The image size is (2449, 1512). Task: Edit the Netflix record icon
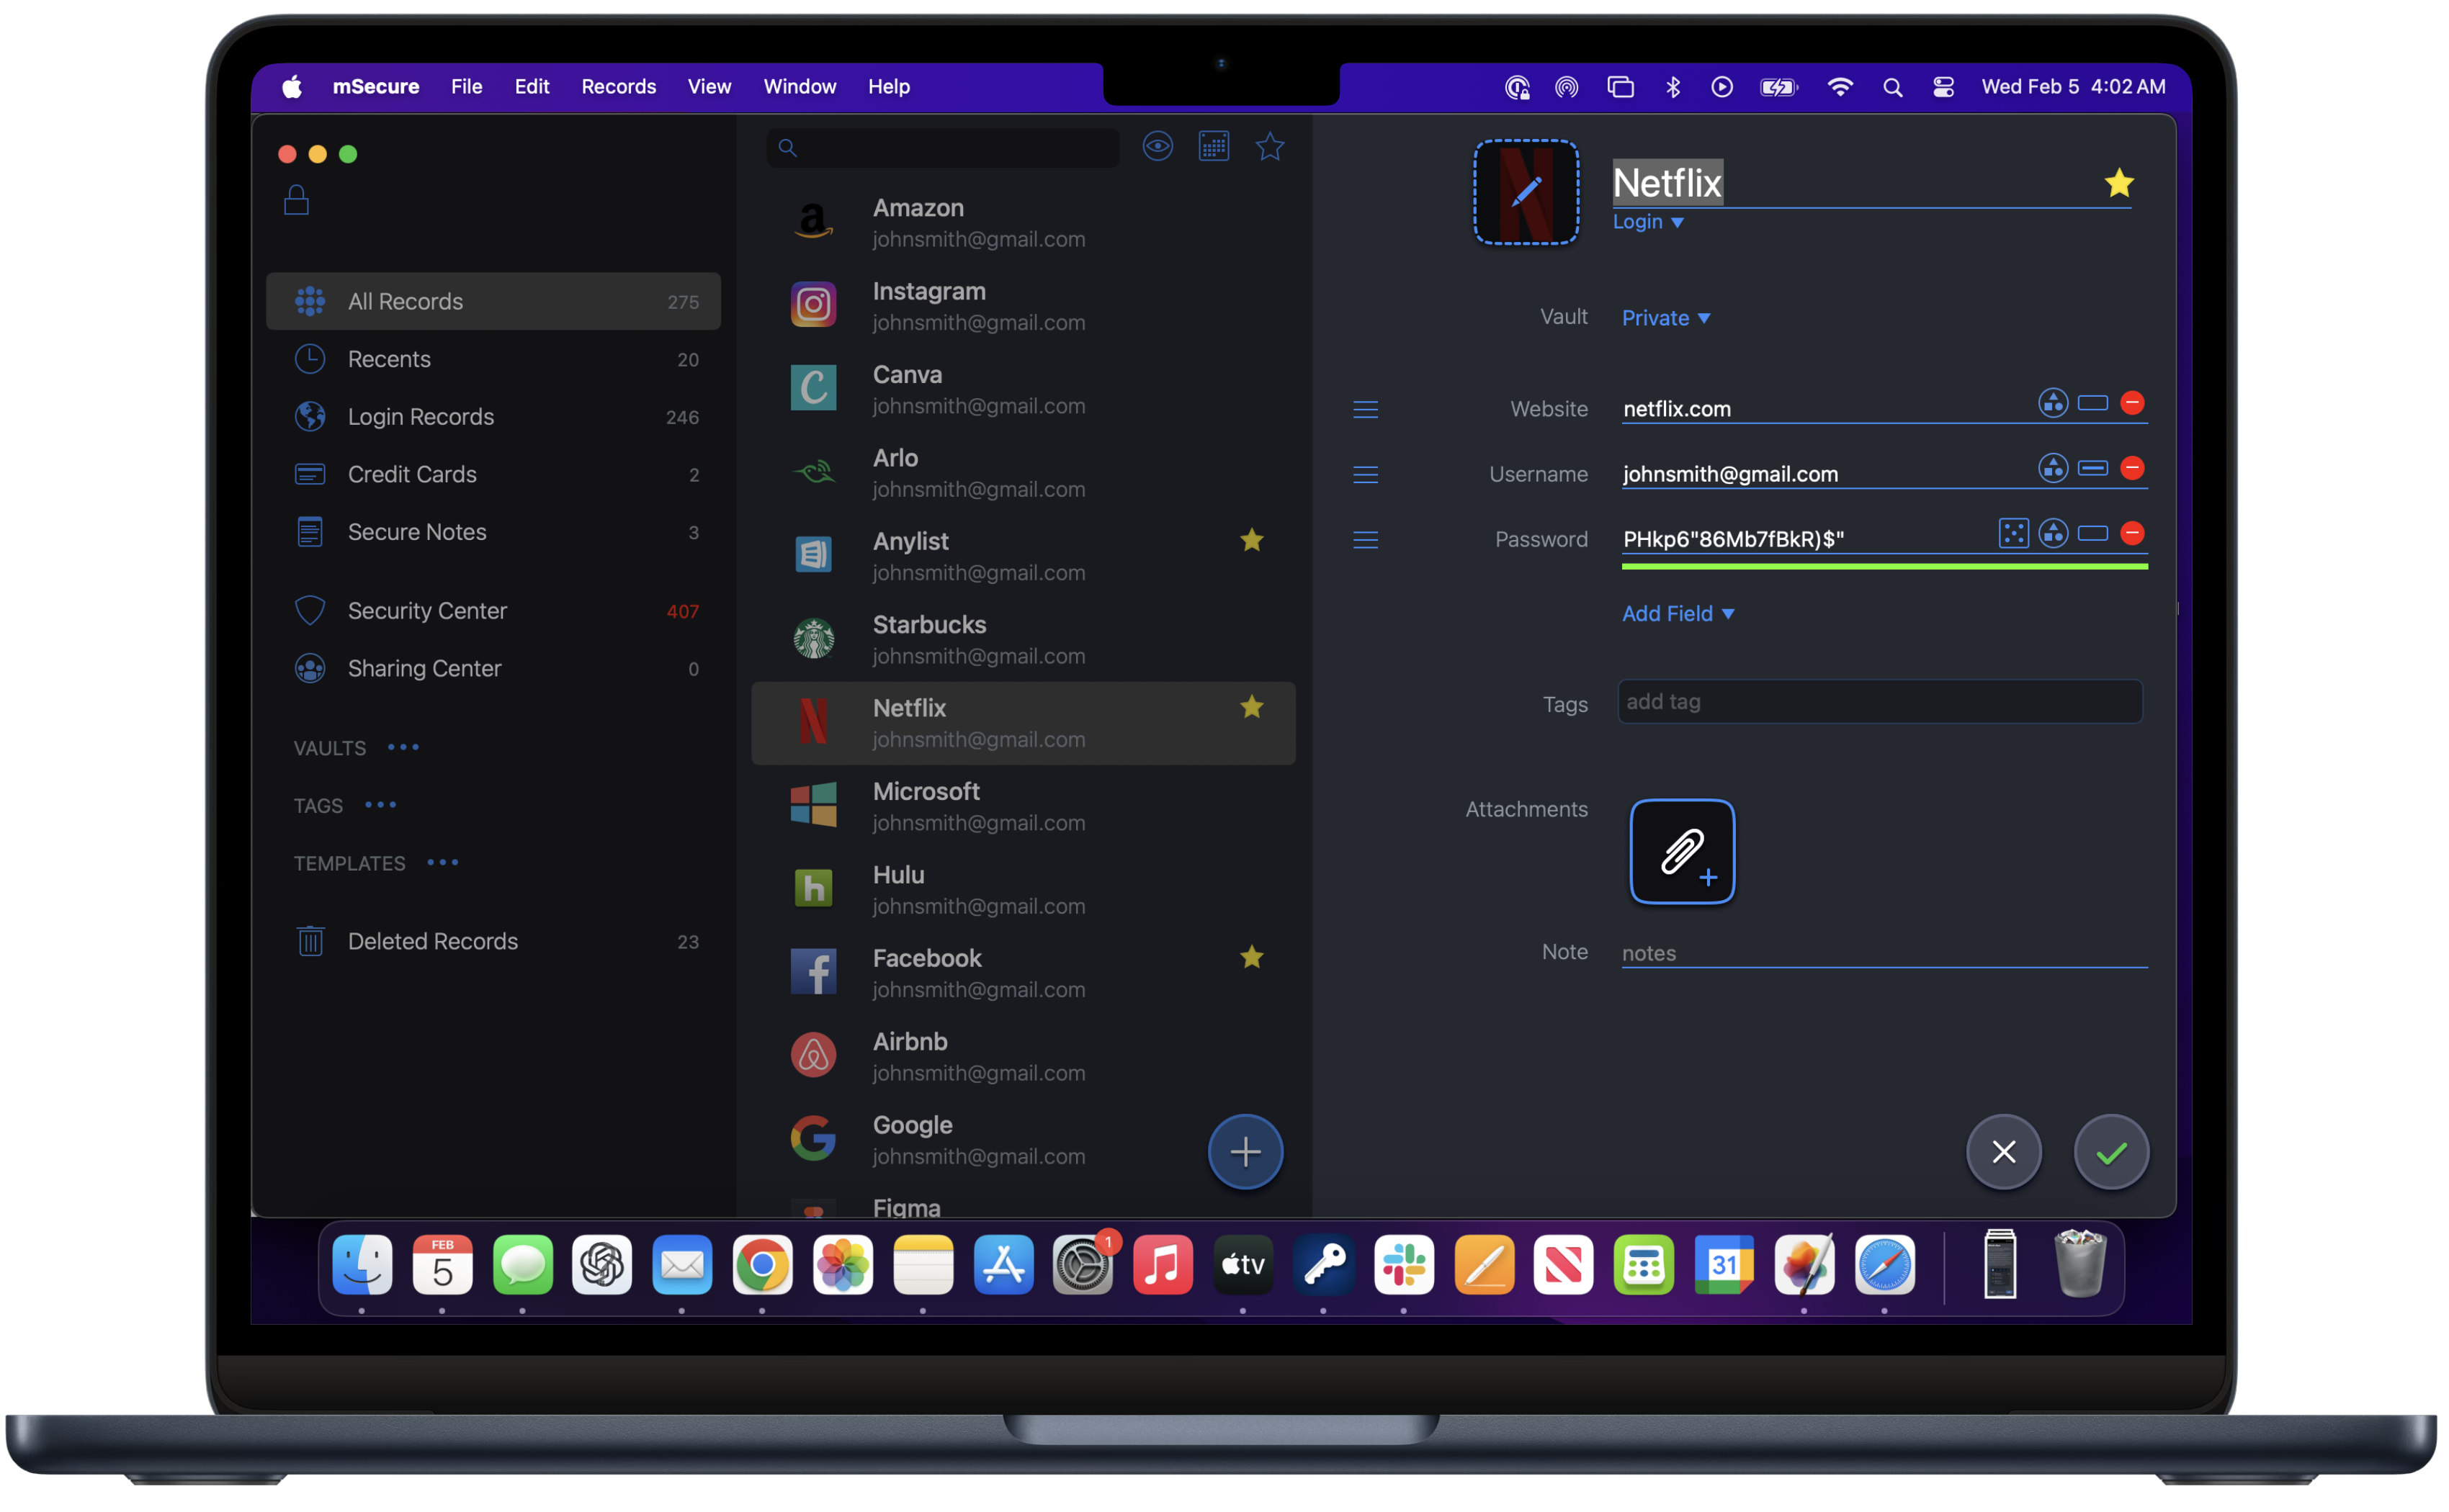tap(1526, 192)
